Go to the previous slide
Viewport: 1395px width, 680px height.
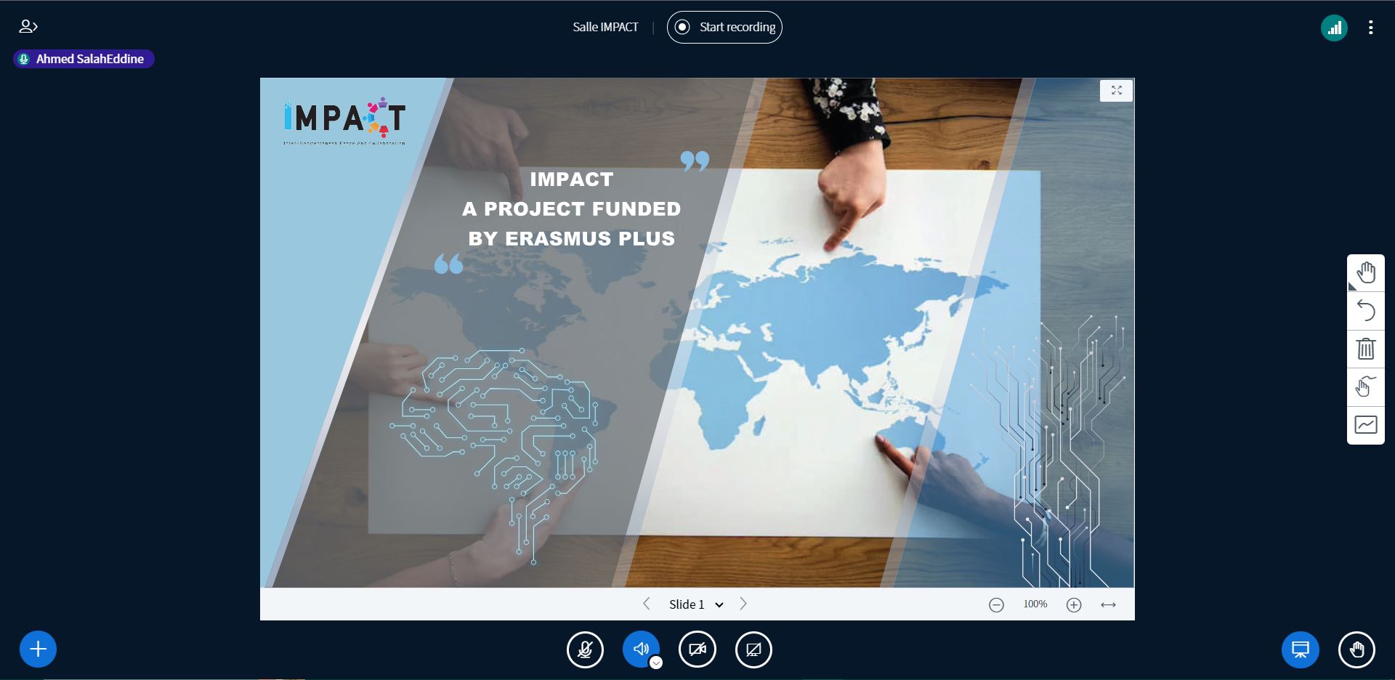click(x=646, y=604)
